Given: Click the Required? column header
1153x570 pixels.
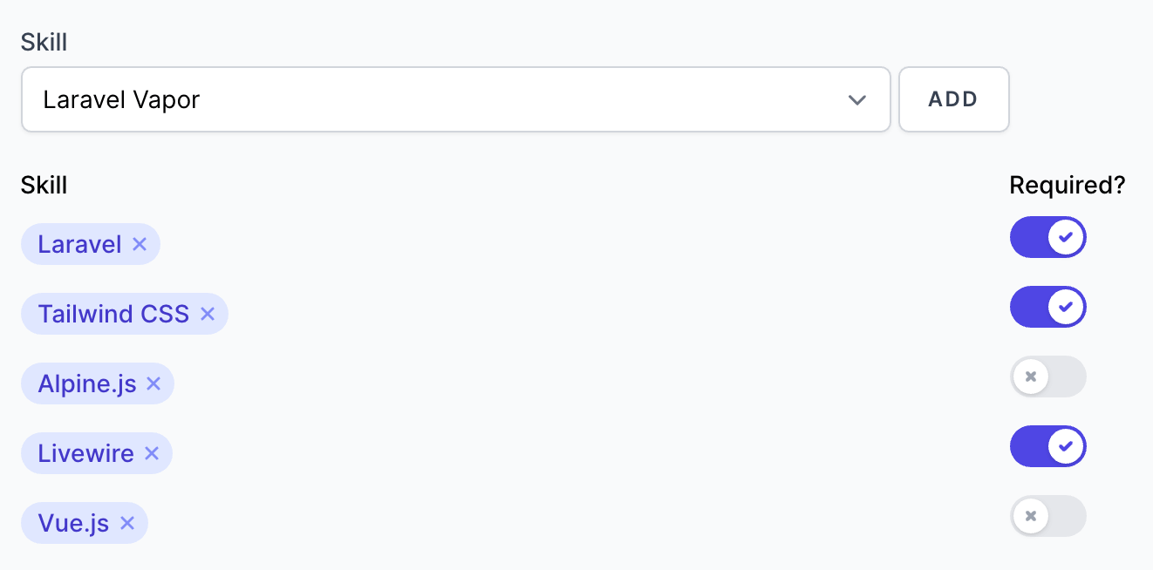Looking at the screenshot, I should (x=1068, y=185).
